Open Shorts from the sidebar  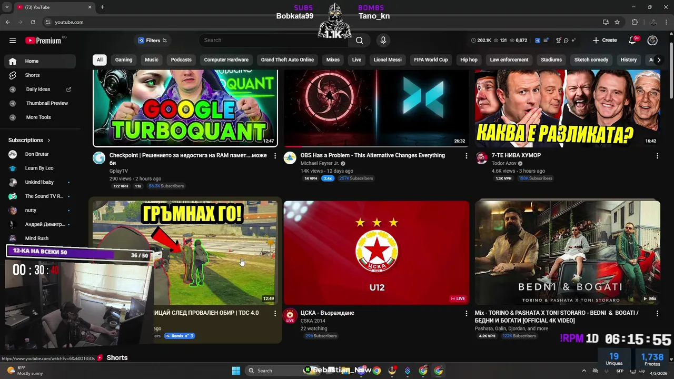[x=40, y=75]
